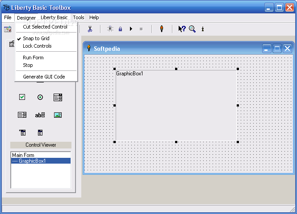The height and width of the screenshot is (214, 297).
Task: Click the Cut scissors toolbar icon
Action: click(90, 29)
